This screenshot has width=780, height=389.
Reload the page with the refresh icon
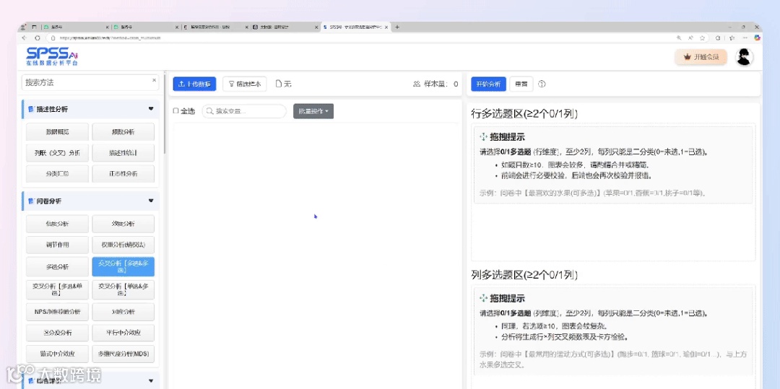pyautogui.click(x=38, y=38)
